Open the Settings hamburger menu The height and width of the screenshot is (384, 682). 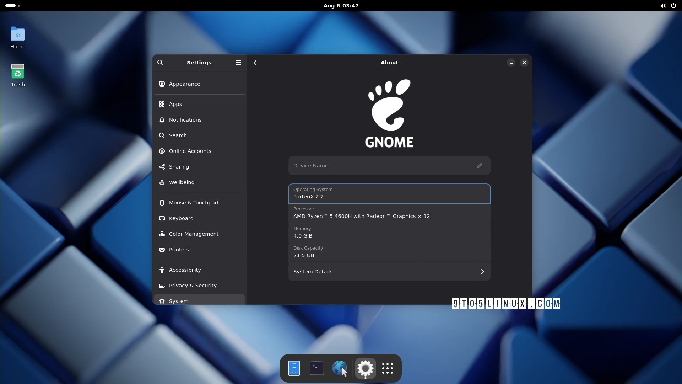coord(239,63)
